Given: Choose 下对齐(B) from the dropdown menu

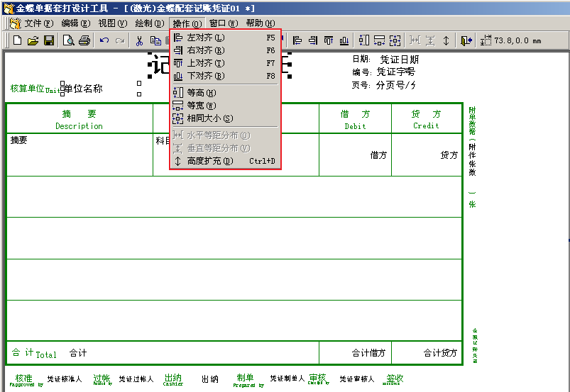Looking at the screenshot, I should click(225, 76).
